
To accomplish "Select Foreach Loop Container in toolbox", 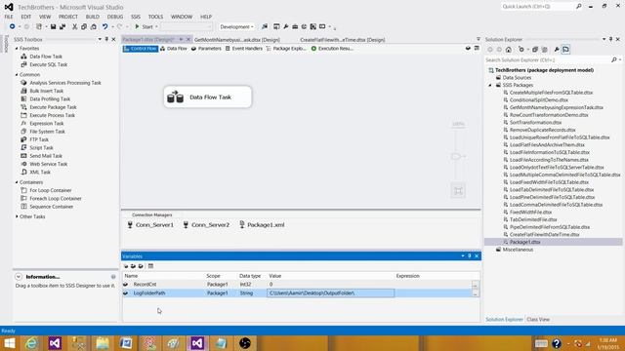I will click(x=55, y=199).
